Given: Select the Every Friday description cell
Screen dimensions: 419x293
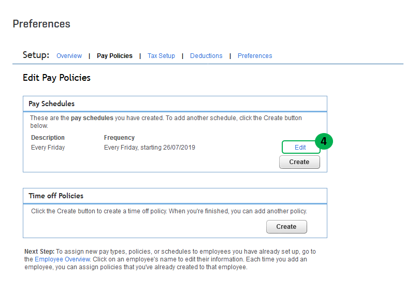Looking at the screenshot, I should (x=48, y=148).
